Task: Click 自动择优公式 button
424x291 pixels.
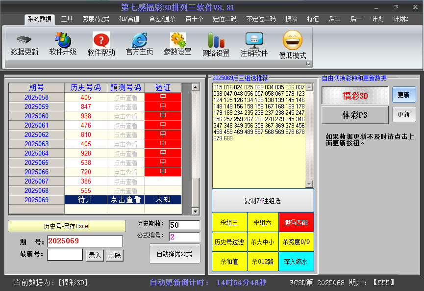Action: click(175, 254)
